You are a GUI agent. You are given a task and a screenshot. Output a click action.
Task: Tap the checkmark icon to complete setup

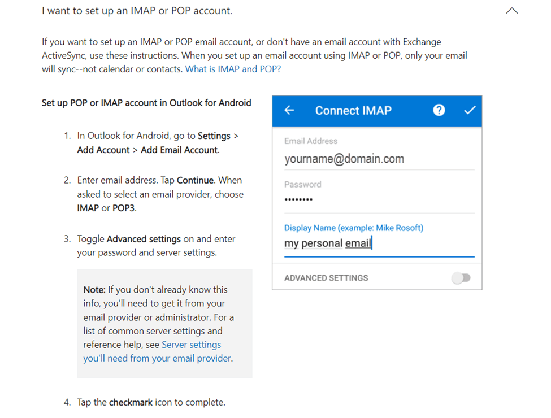470,111
